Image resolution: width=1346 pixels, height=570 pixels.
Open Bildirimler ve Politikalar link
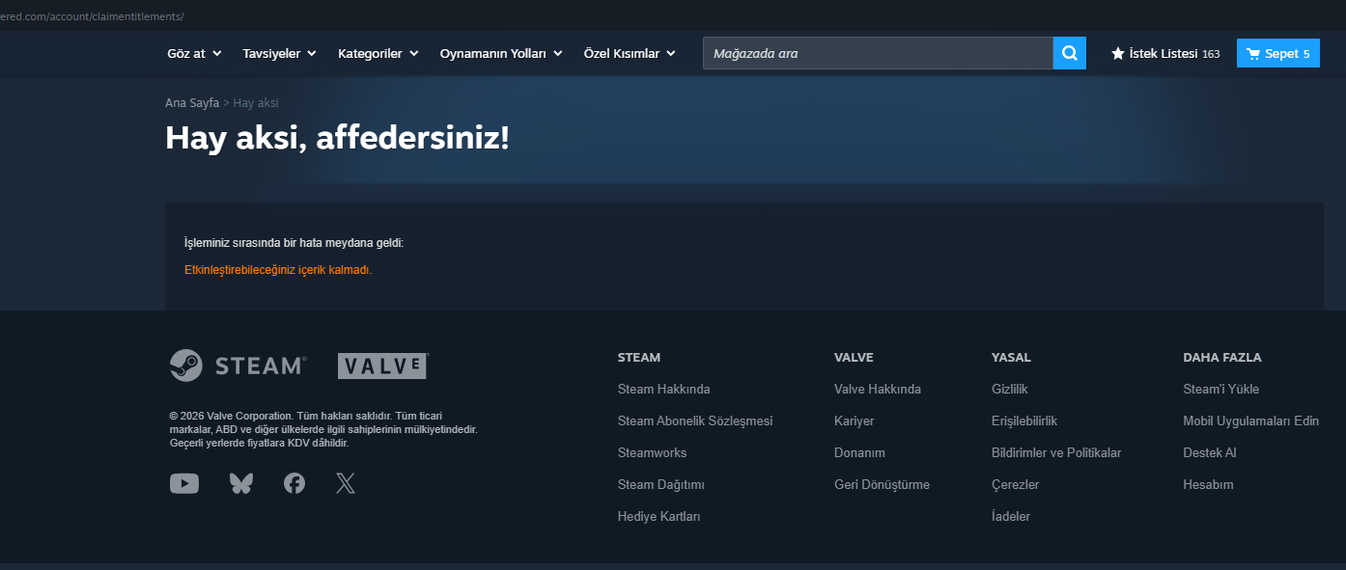point(1056,452)
